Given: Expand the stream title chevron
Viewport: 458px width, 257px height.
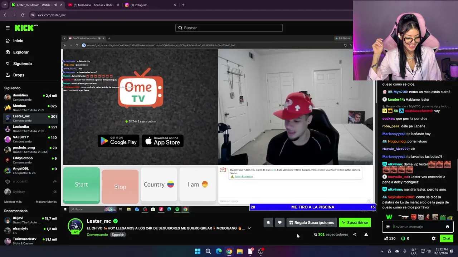Looking at the screenshot, I should point(249,228).
